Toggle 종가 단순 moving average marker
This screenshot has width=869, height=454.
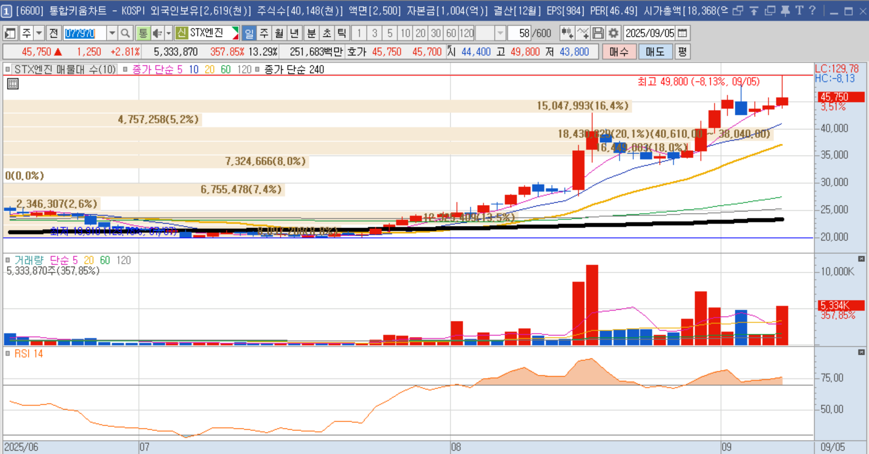pyautogui.click(x=125, y=69)
